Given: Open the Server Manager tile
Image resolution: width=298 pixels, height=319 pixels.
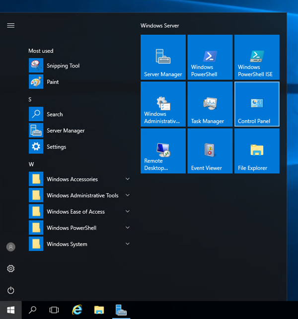Looking at the screenshot, I should 163,57.
